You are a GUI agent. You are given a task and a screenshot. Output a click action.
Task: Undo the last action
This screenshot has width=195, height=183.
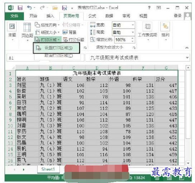29,8
